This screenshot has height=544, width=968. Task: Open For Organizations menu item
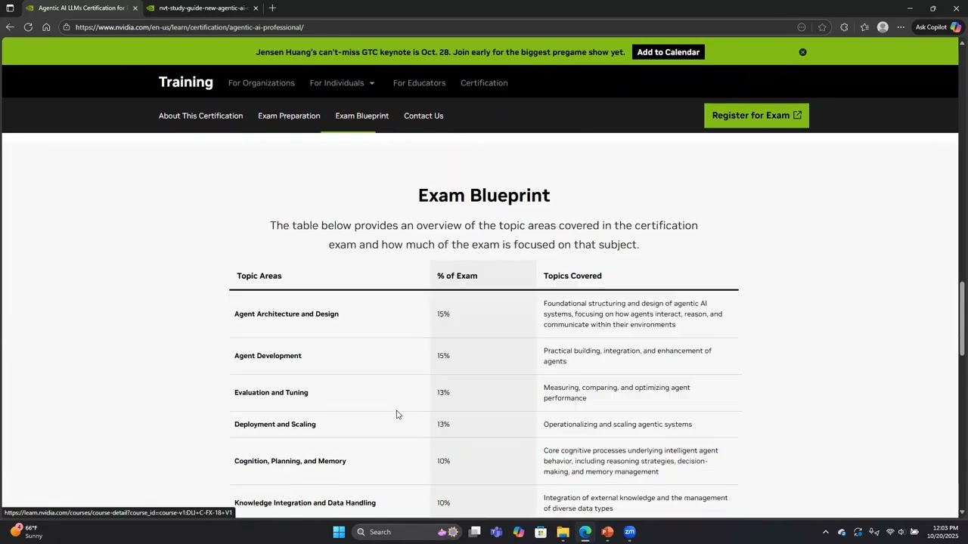pos(262,83)
